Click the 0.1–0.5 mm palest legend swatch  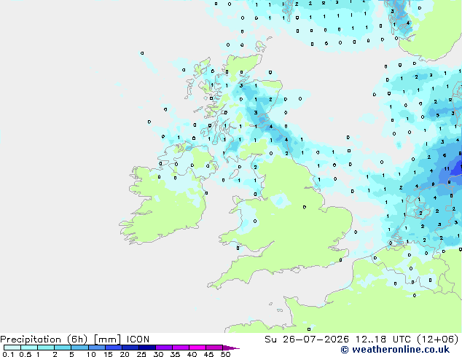click(12, 348)
